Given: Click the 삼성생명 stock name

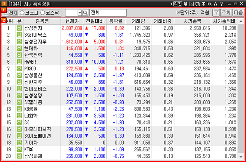Looking at the screenshot, I should 33,95.
